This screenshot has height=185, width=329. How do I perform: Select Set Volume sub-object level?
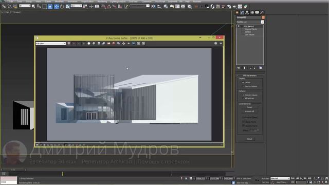[250, 34]
